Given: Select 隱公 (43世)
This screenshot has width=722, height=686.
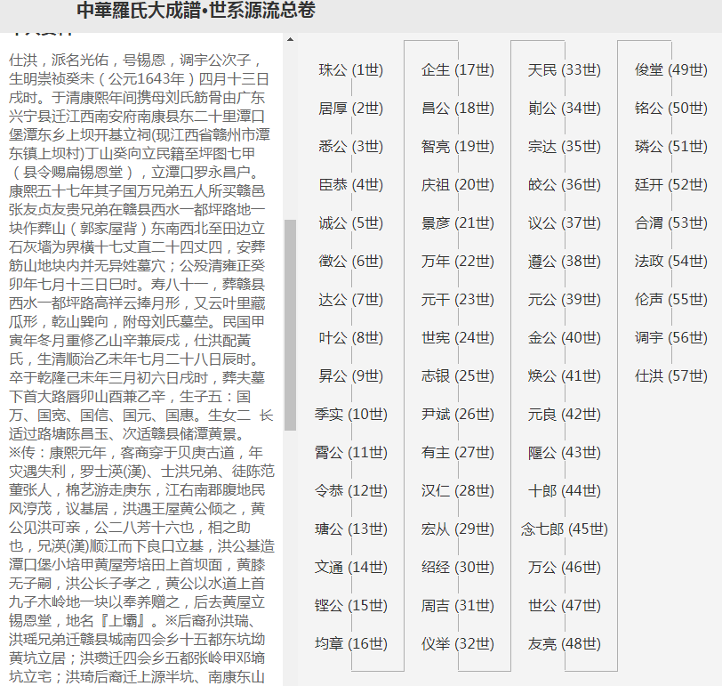Looking at the screenshot, I should pyautogui.click(x=565, y=452).
